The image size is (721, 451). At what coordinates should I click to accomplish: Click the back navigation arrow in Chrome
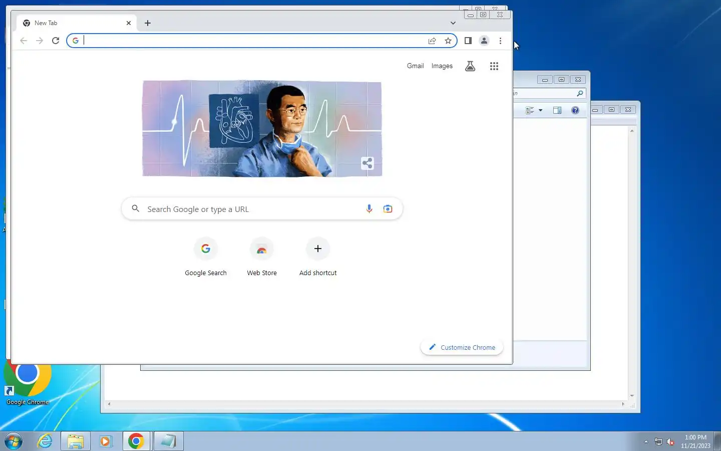click(x=24, y=41)
